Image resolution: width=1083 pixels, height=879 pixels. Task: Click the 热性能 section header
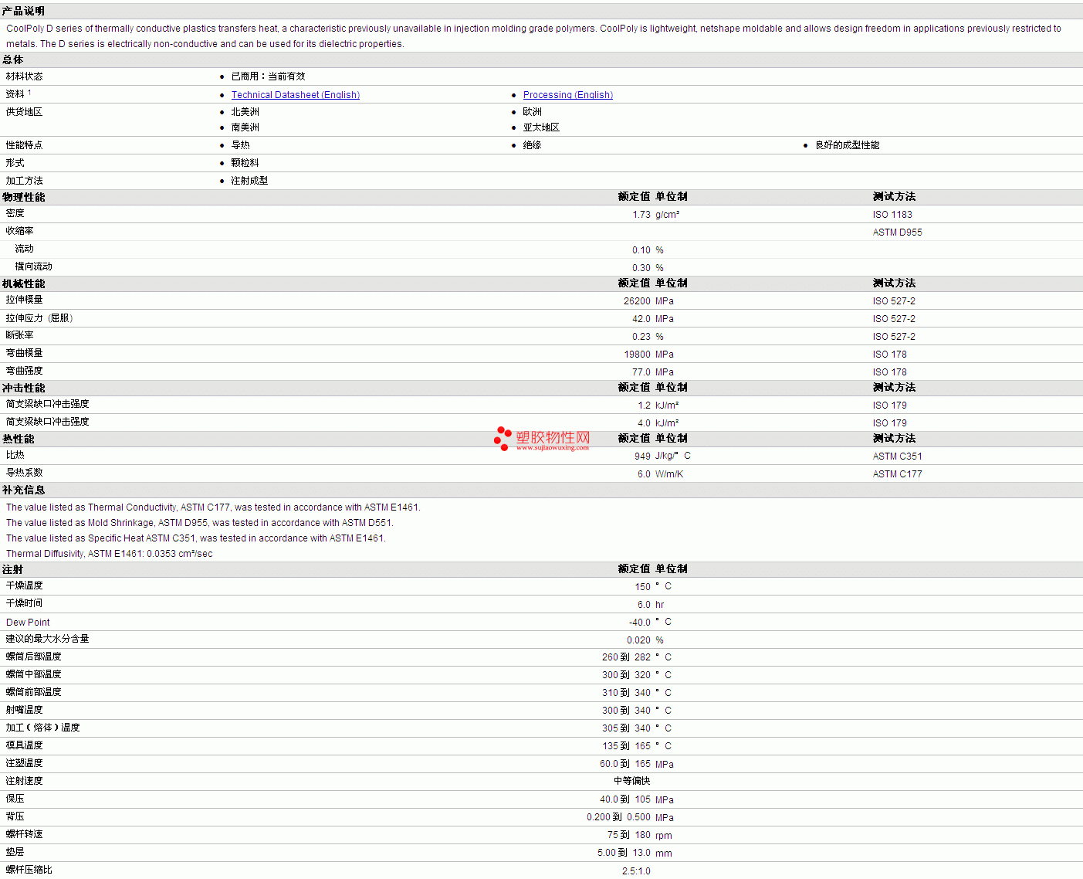coord(19,439)
